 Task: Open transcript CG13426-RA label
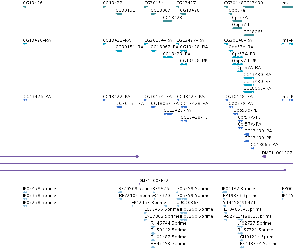(37, 40)
